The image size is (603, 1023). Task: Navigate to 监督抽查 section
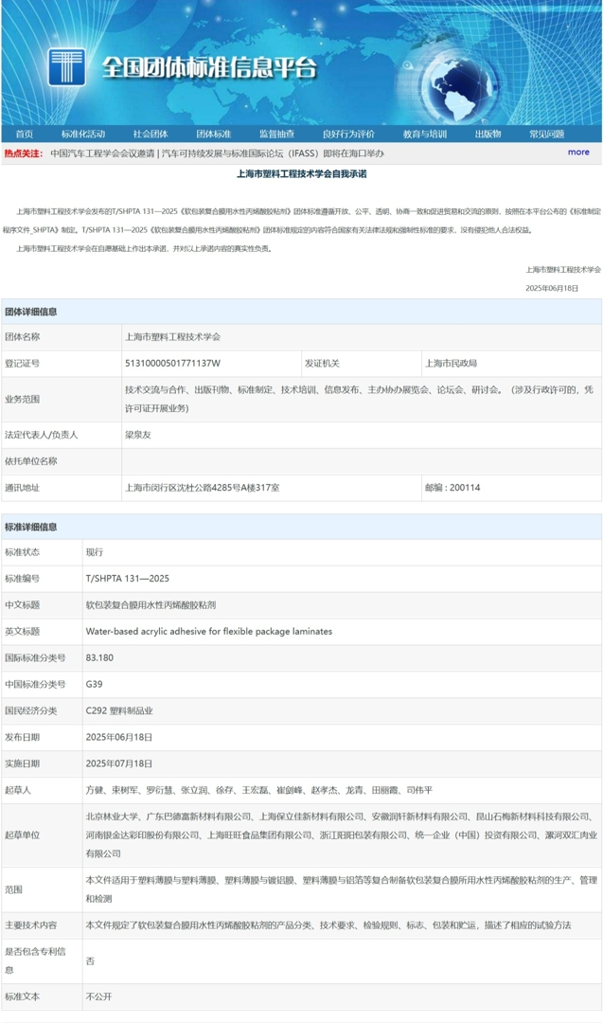276,134
